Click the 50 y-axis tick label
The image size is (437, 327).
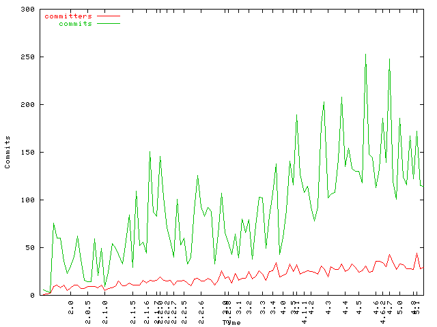click(30, 248)
